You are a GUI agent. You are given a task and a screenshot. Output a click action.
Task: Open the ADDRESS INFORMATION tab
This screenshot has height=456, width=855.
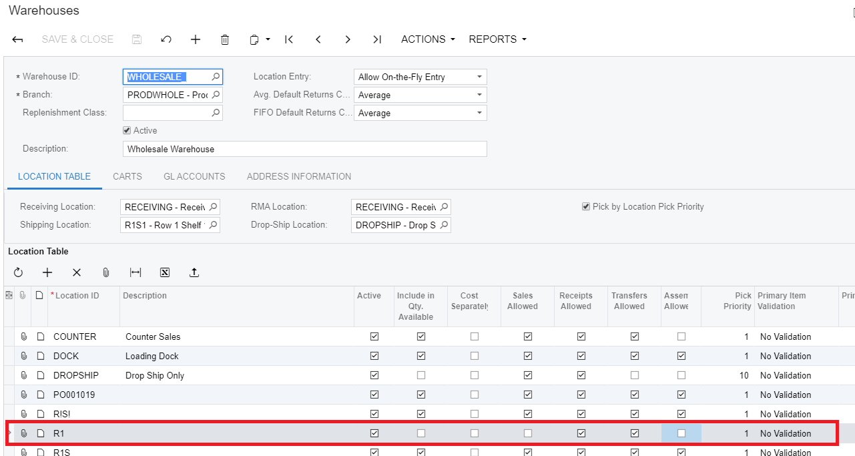299,176
